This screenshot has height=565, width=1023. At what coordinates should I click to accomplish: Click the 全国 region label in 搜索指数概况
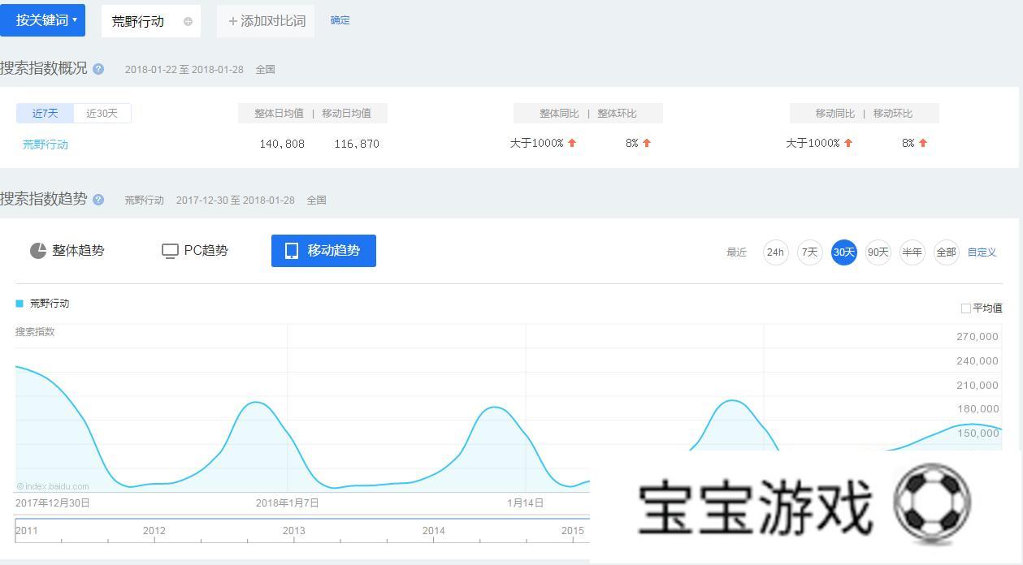[x=266, y=70]
